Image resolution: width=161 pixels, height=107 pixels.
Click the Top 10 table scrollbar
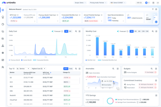(80, 81)
